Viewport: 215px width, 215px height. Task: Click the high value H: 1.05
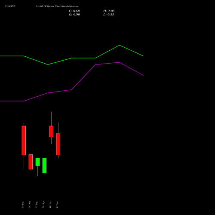point(109,11)
